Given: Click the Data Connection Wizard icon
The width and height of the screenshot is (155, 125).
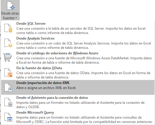Looking at the screenshot, I should pyautogui.click(x=8, y=102).
